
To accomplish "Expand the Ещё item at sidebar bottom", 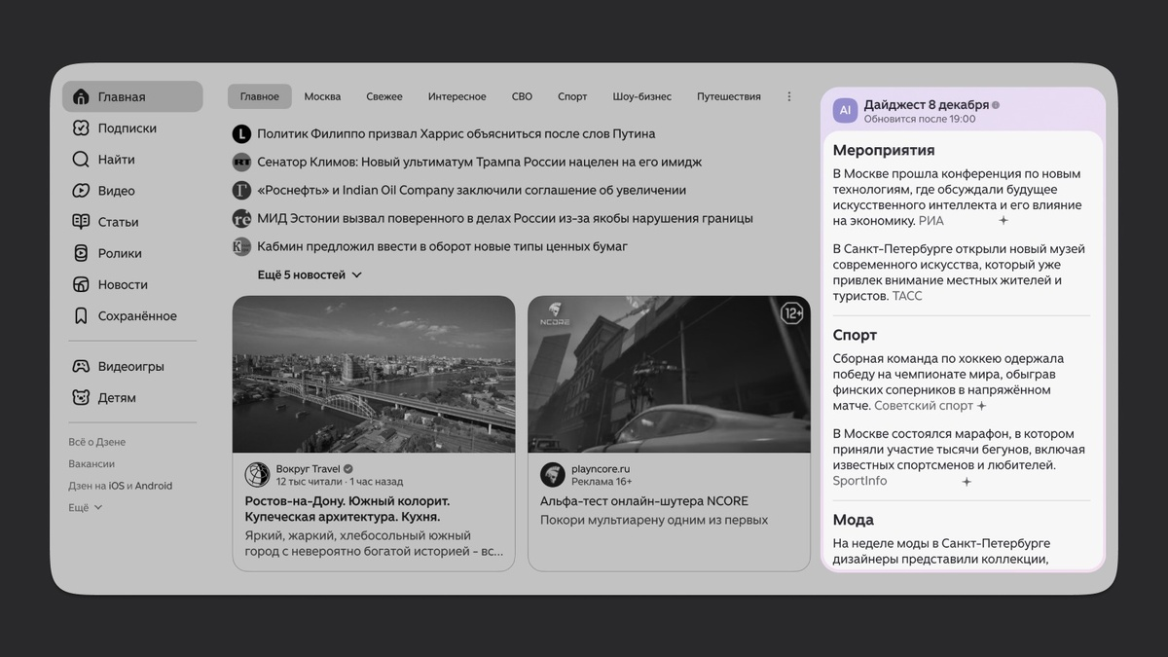I will (x=85, y=506).
